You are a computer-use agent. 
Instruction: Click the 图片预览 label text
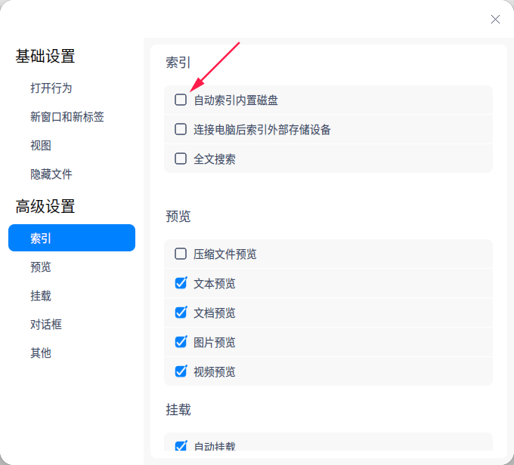coord(215,343)
